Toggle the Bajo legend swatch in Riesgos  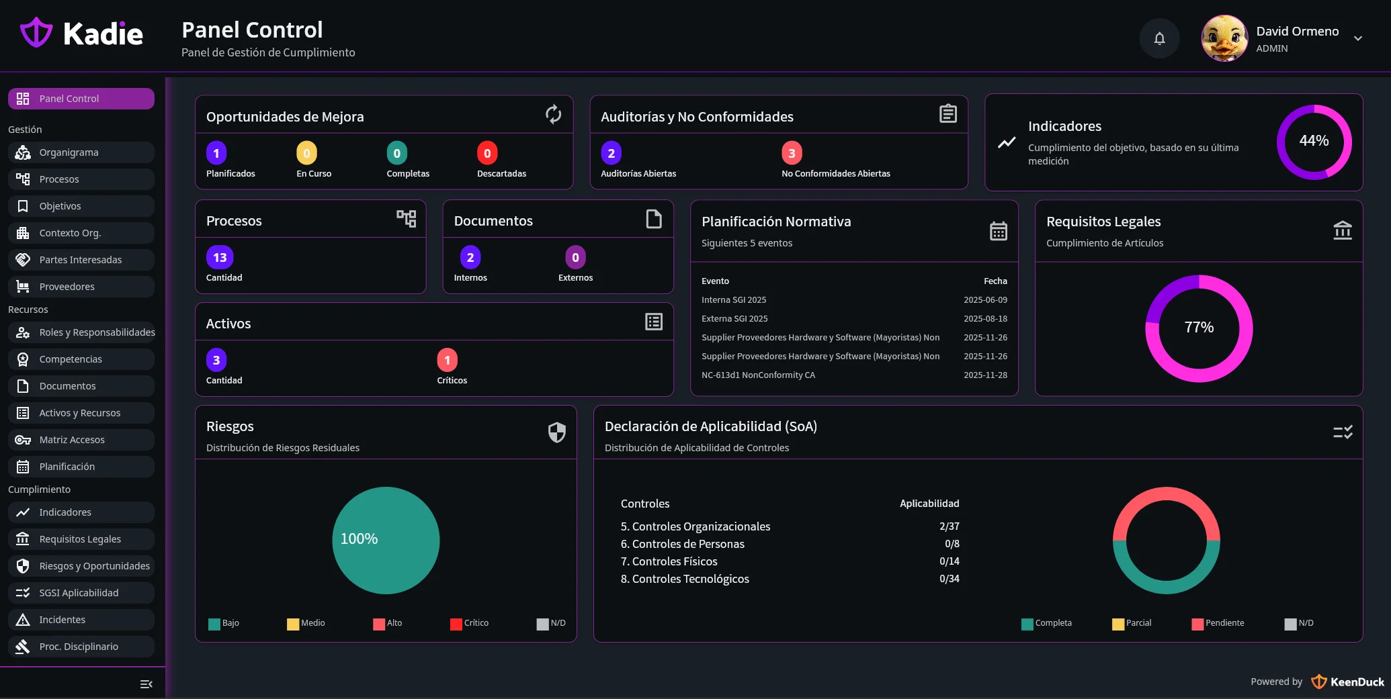213,623
